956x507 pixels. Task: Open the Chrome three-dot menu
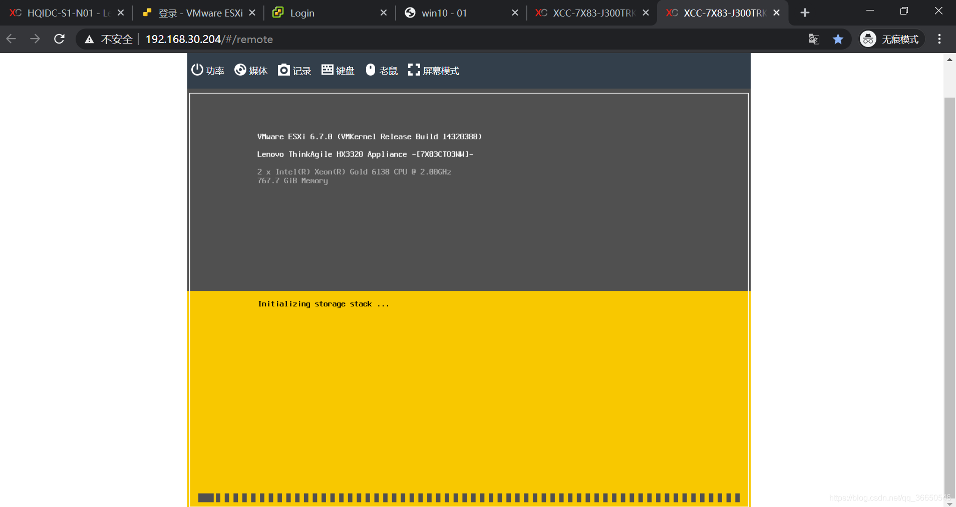pyautogui.click(x=939, y=39)
